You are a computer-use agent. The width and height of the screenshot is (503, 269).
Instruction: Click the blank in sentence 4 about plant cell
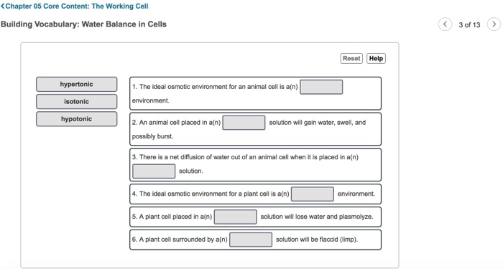pos(313,194)
